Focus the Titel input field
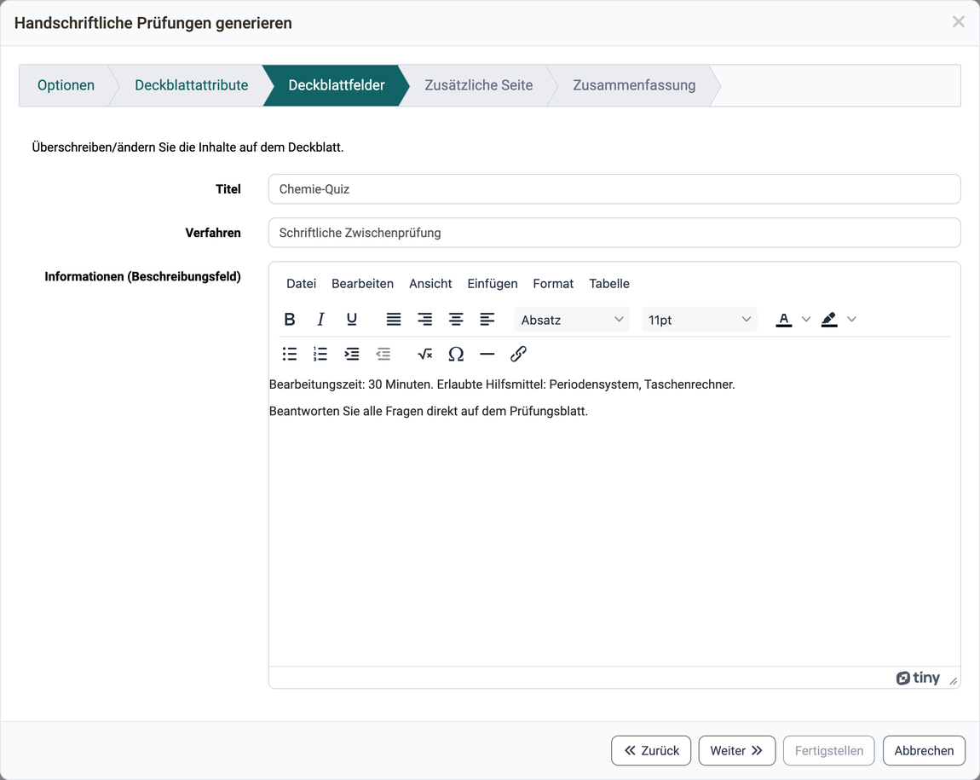Screen dimensions: 980x780 [614, 189]
